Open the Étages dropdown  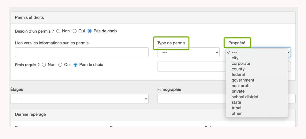(x=79, y=99)
